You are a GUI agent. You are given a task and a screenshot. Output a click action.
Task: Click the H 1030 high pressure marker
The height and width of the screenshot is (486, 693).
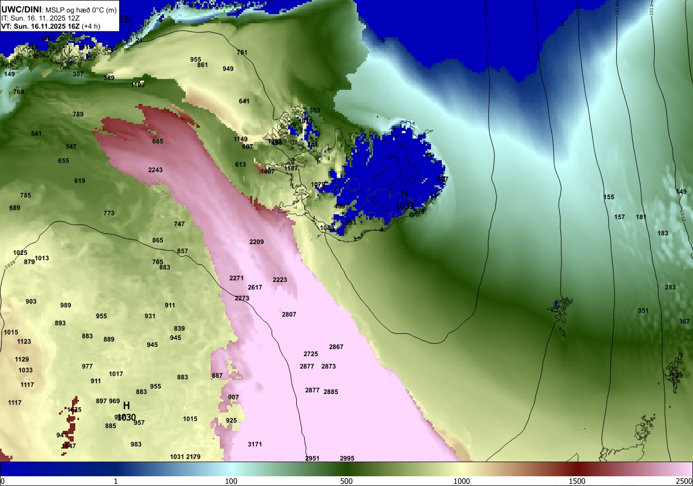coord(126,411)
